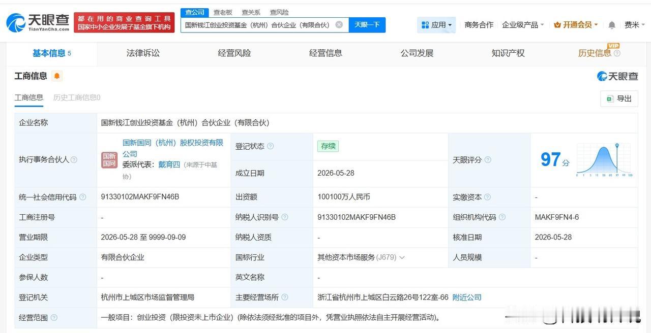The height and width of the screenshot is (333, 651).
Task: Click help icon next to 天眼评分
Action: pyautogui.click(x=488, y=160)
